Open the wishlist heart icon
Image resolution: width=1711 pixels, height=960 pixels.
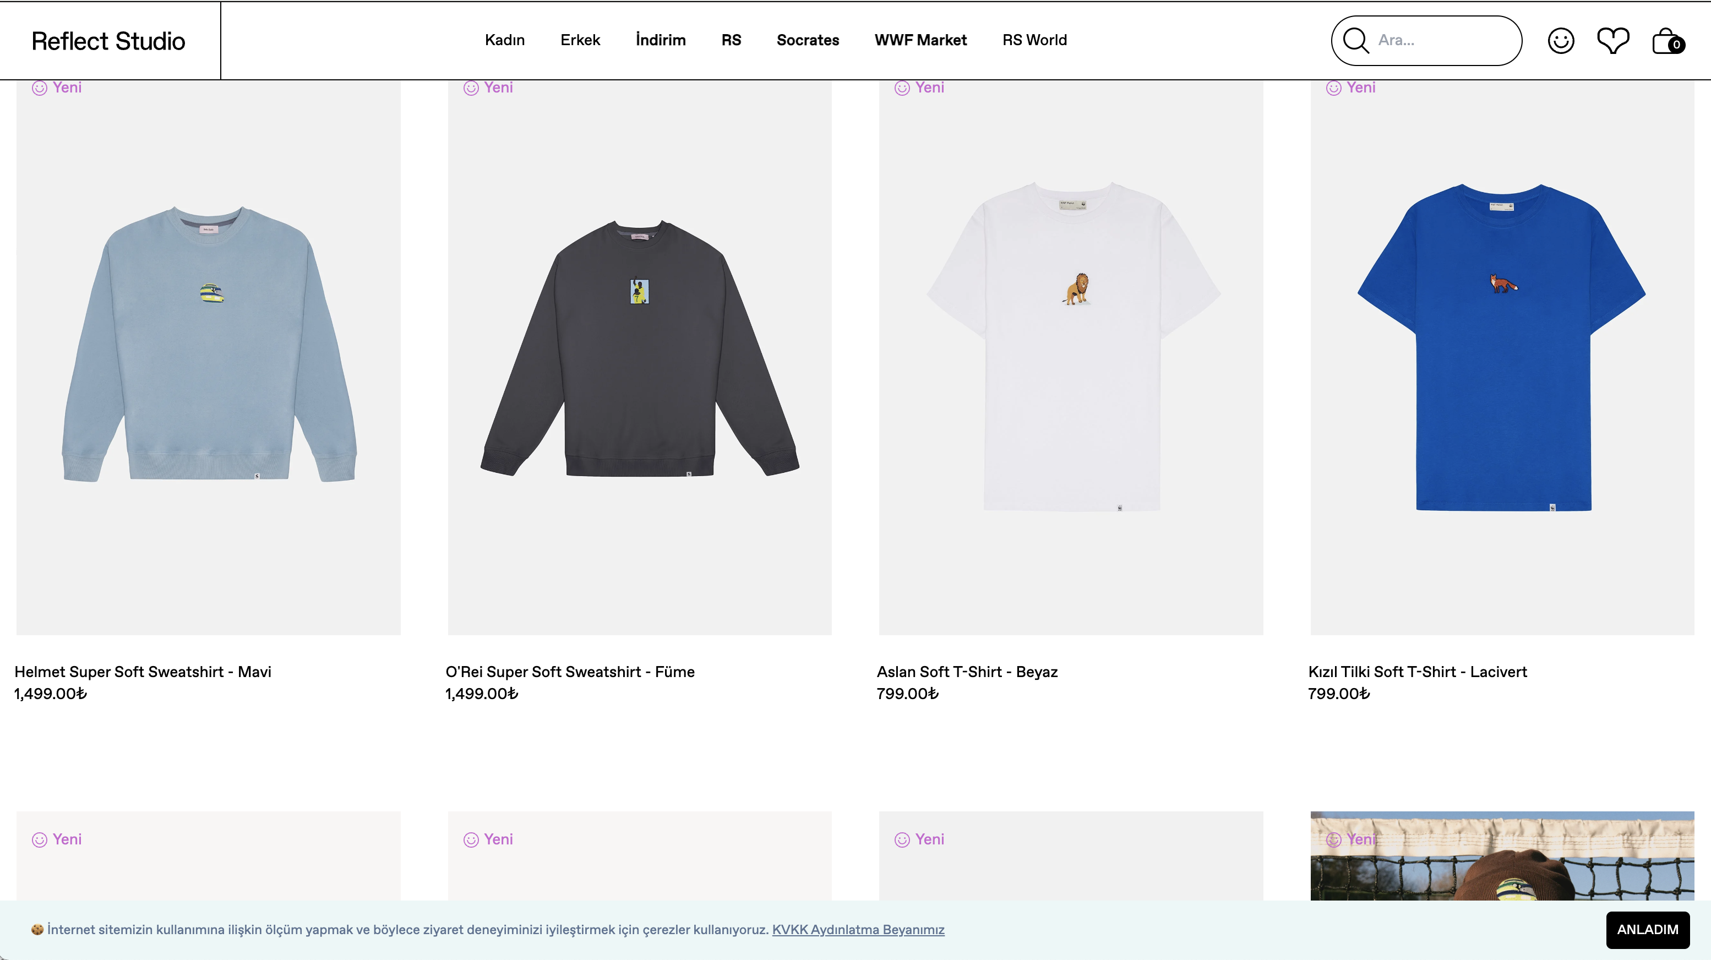(x=1612, y=41)
